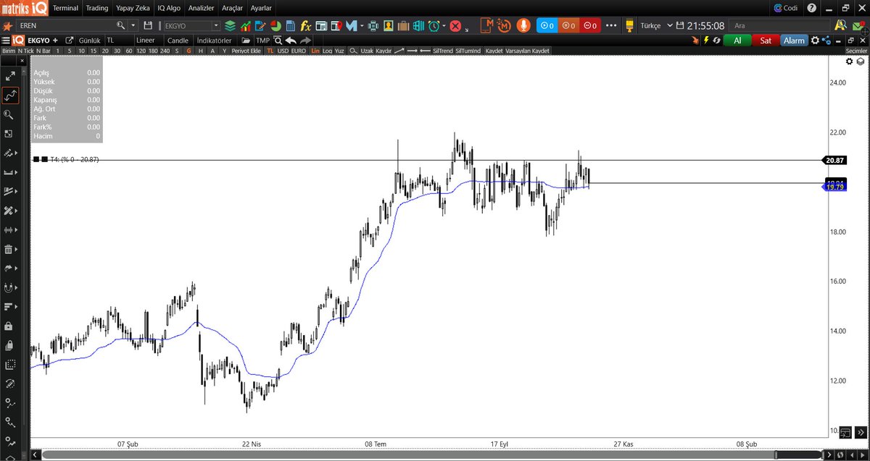Click the yellow paint brush theme icon
870x461 pixels.
[630, 25]
